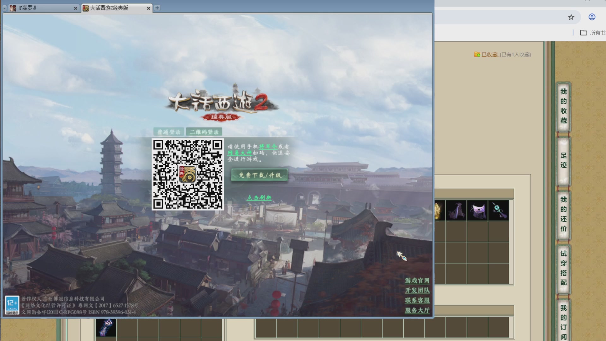The image size is (606, 341).
Task: Open the 游戏官网 link
Action: click(417, 281)
